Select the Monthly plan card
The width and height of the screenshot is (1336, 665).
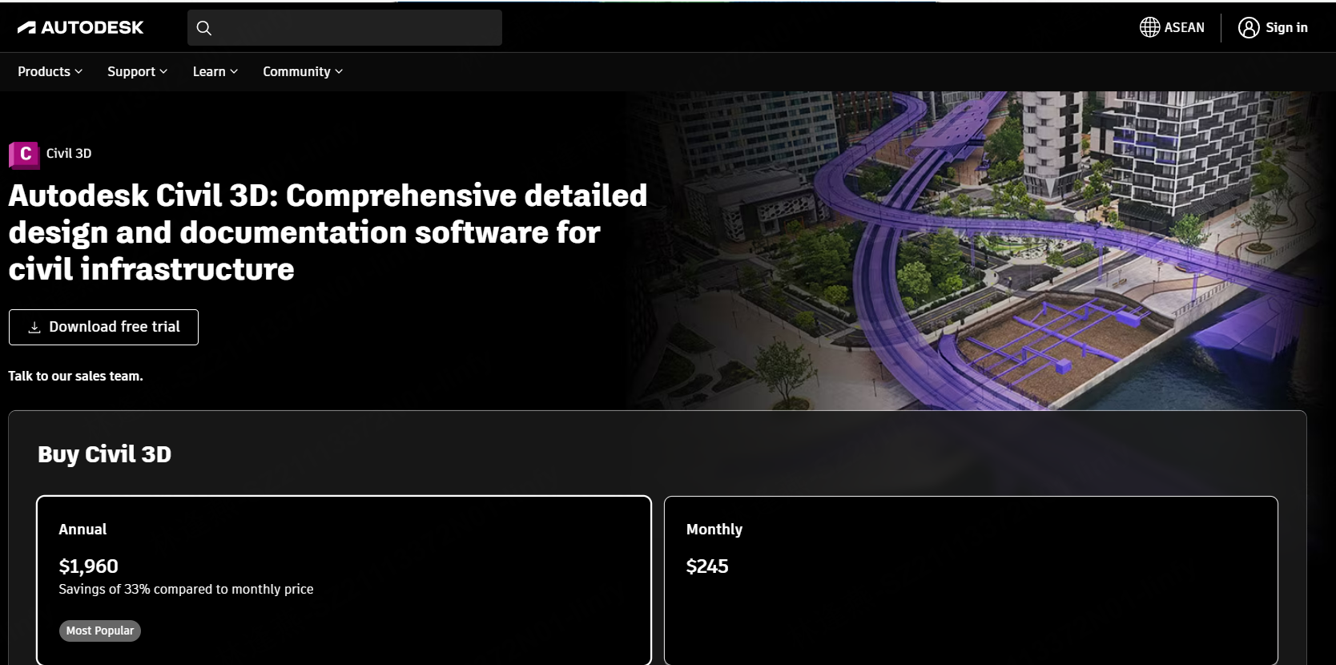971,580
